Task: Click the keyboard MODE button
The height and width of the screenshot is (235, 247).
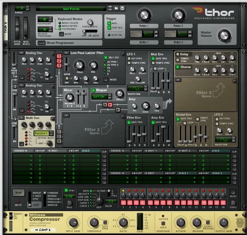Action: (x=61, y=34)
